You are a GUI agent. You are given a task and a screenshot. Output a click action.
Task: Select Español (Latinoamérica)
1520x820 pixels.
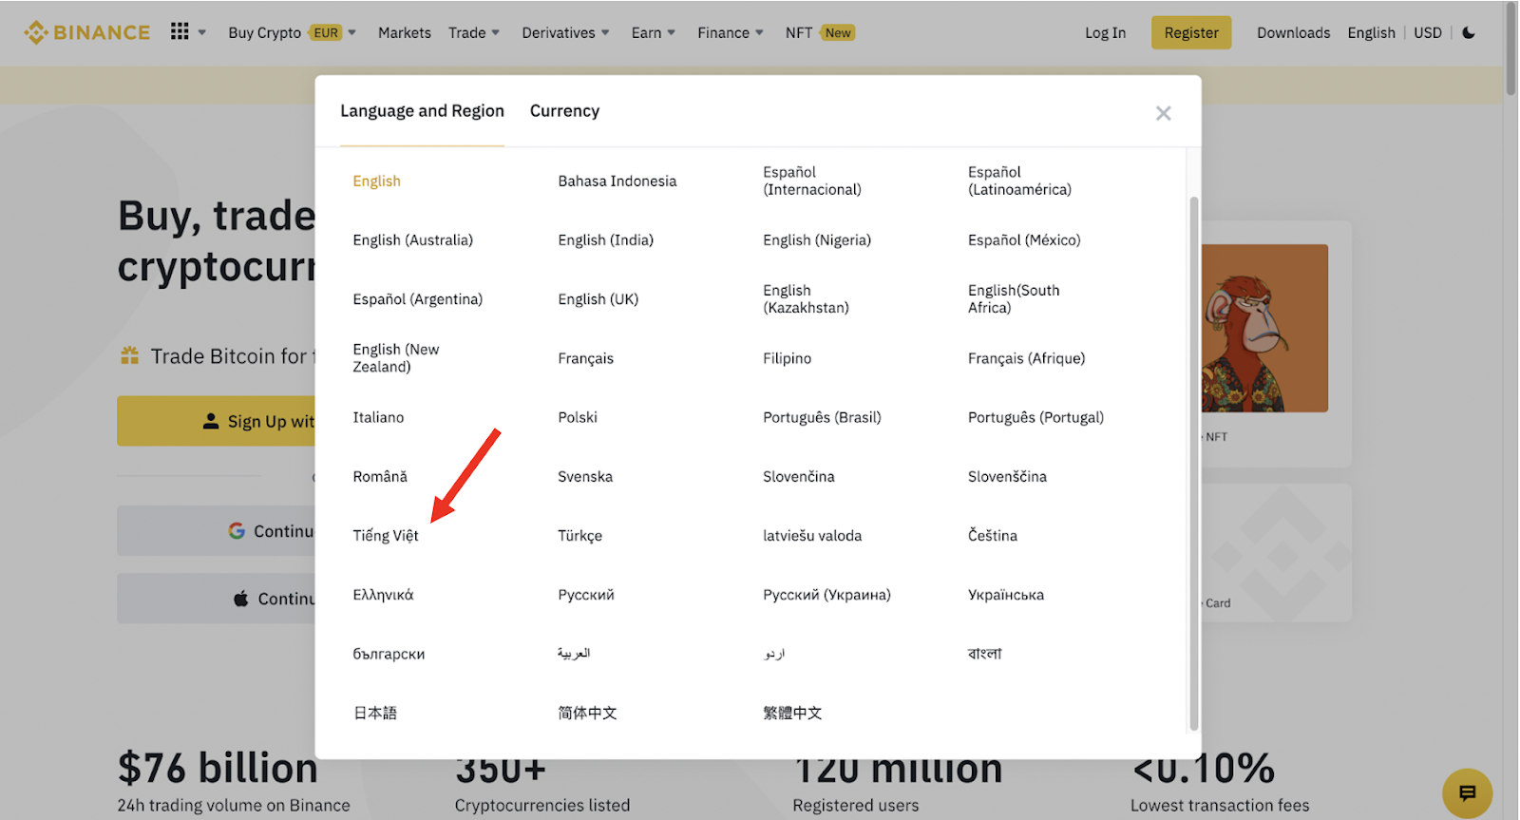pyautogui.click(x=1019, y=181)
